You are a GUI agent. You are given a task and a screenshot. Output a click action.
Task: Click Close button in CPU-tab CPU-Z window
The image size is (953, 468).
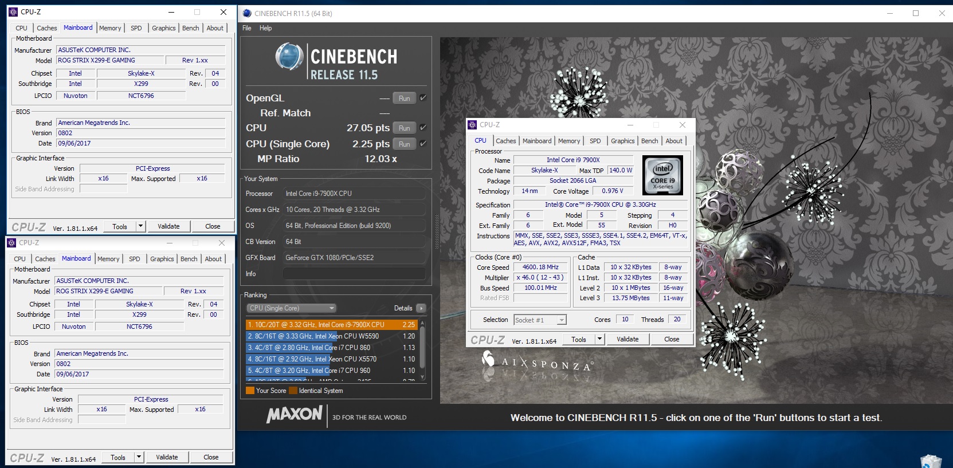672,339
